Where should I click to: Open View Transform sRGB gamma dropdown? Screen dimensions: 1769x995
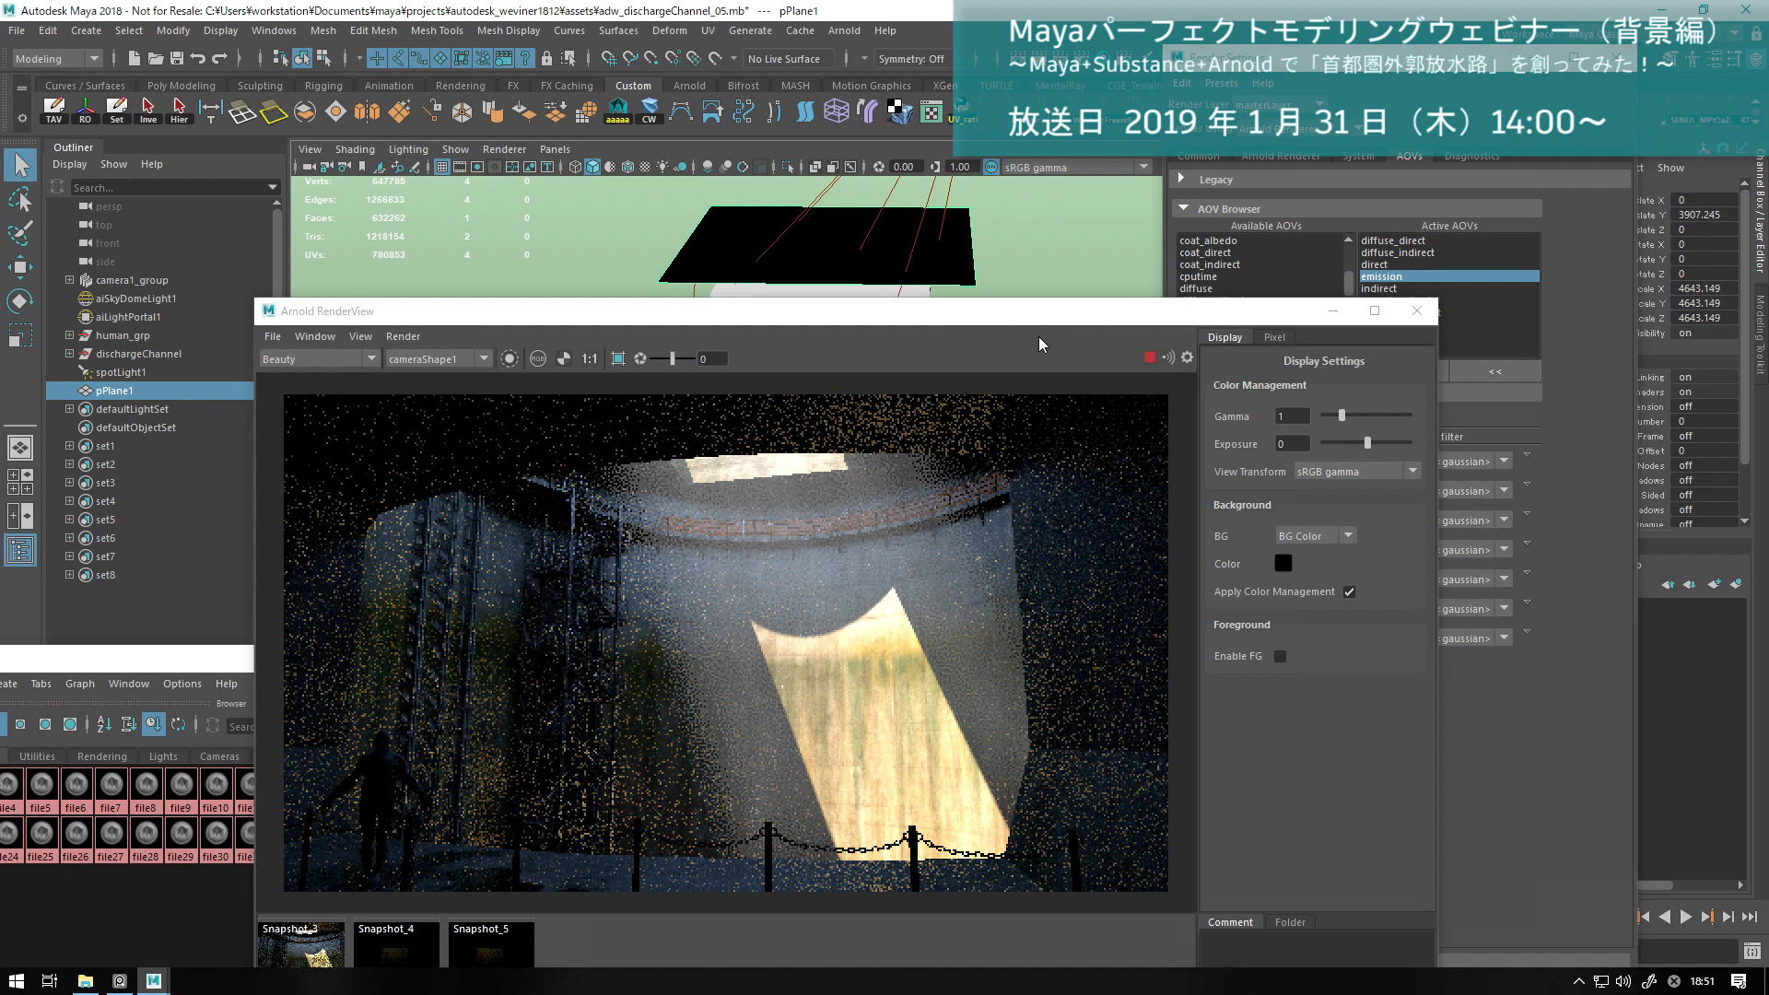pos(1357,472)
